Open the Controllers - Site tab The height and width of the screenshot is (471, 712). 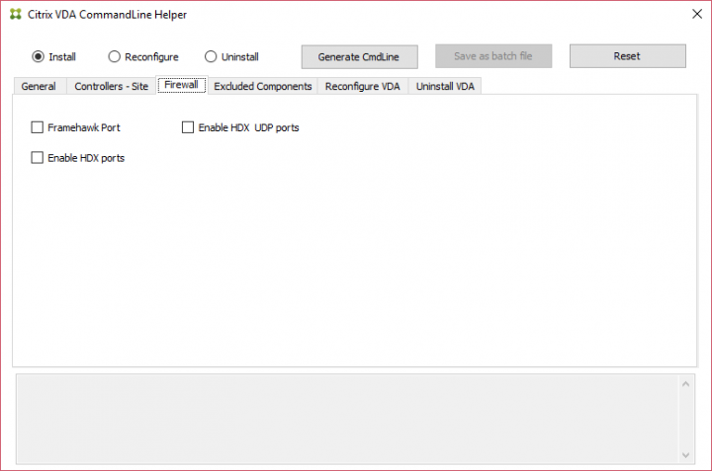pyautogui.click(x=111, y=86)
